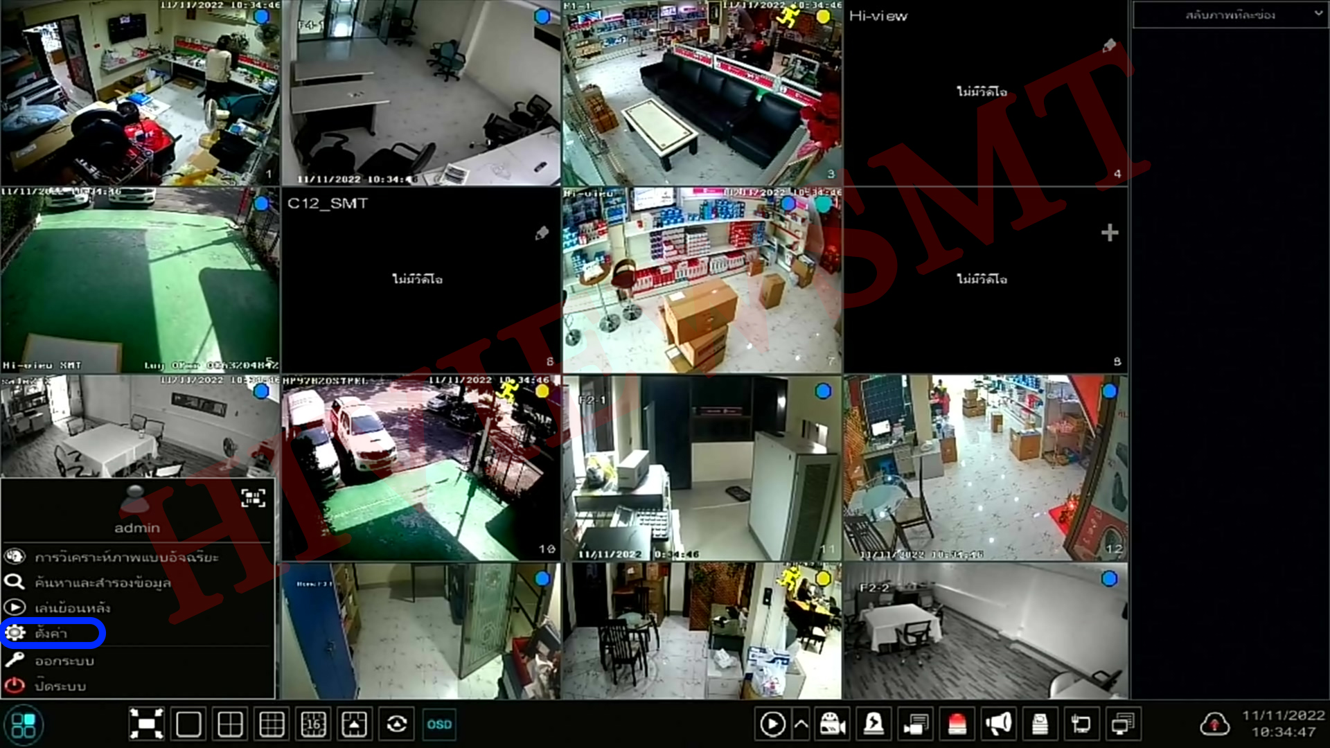Click the playback play button
The width and height of the screenshot is (1330, 748).
(x=772, y=724)
